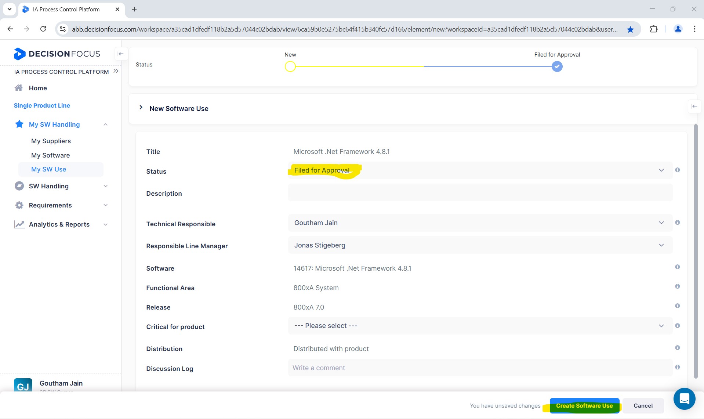
Task: Expand the Analytics & Reports menu chevron
Action: click(x=105, y=224)
